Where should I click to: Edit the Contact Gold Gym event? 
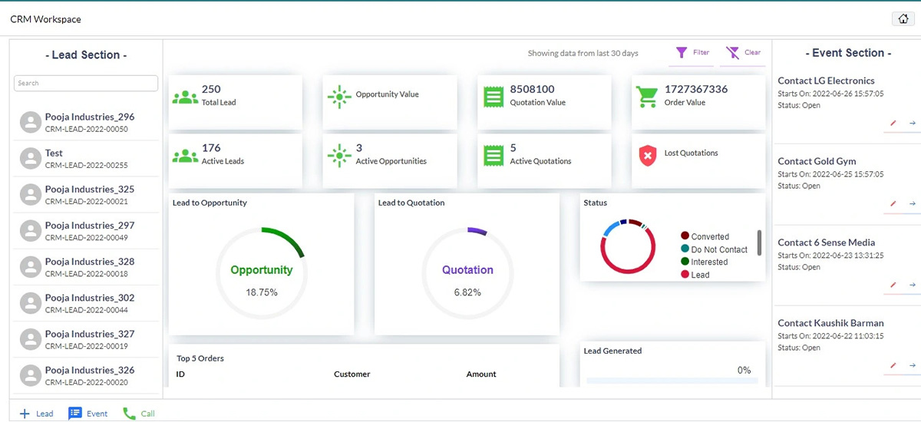click(x=893, y=203)
